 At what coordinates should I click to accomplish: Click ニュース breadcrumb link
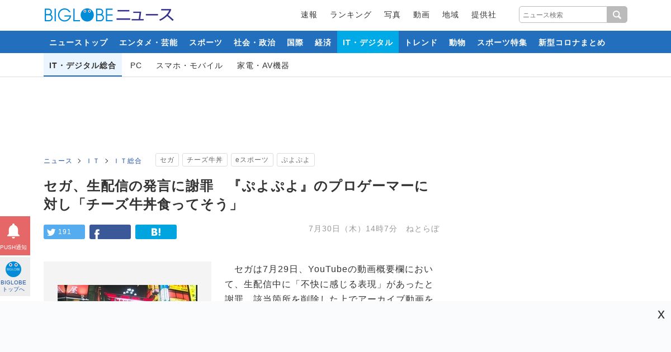[58, 160]
